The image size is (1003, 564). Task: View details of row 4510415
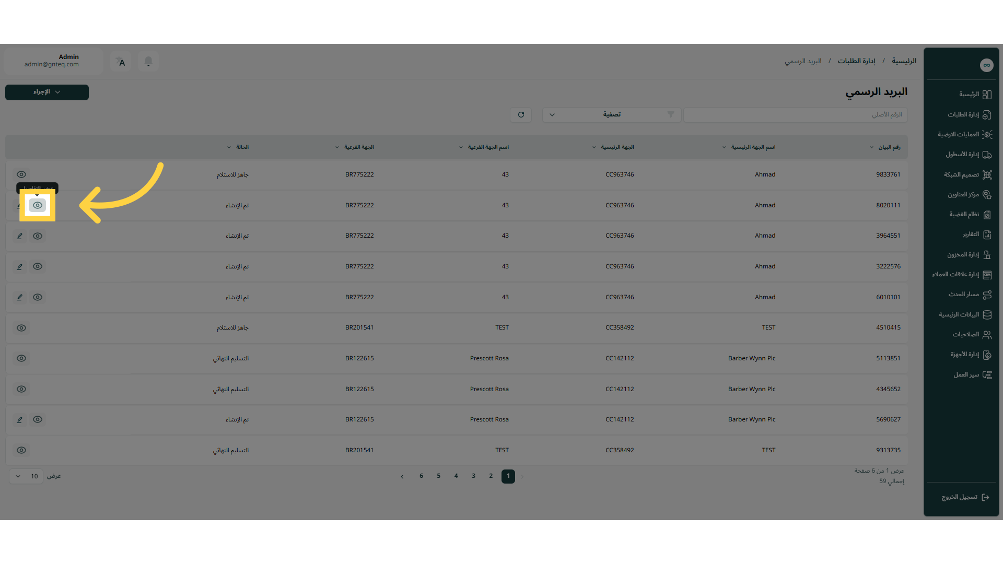pos(21,328)
